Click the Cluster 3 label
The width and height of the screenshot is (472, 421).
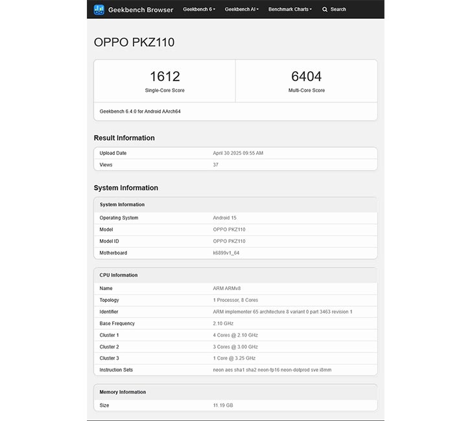109,358
